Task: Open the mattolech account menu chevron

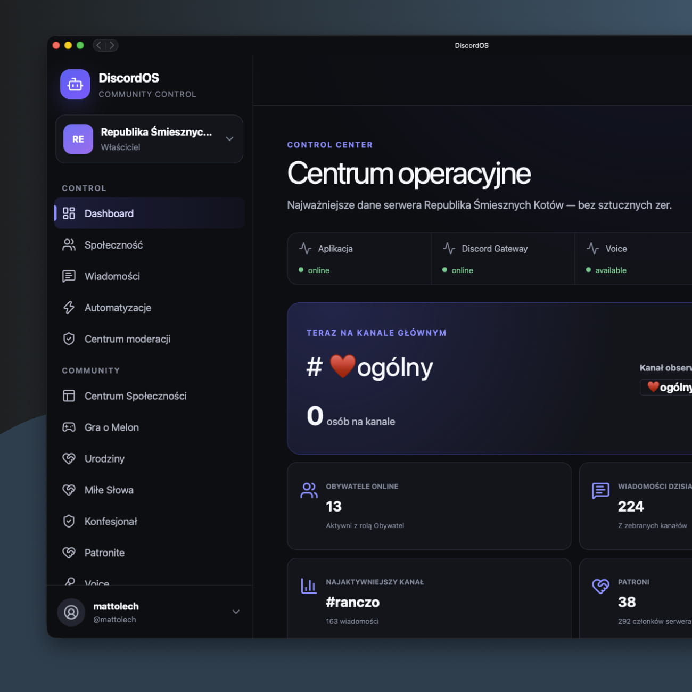Action: tap(236, 612)
